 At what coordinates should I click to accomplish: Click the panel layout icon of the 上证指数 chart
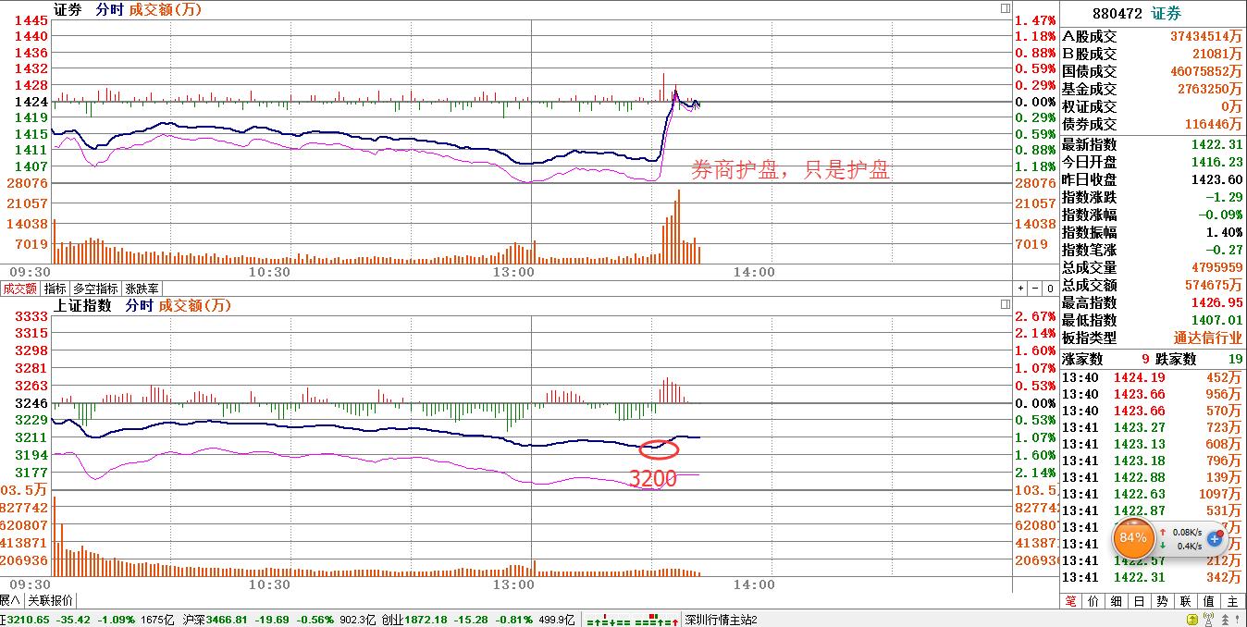(1006, 304)
